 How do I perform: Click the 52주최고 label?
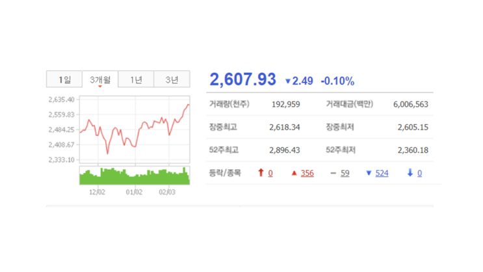click(224, 150)
